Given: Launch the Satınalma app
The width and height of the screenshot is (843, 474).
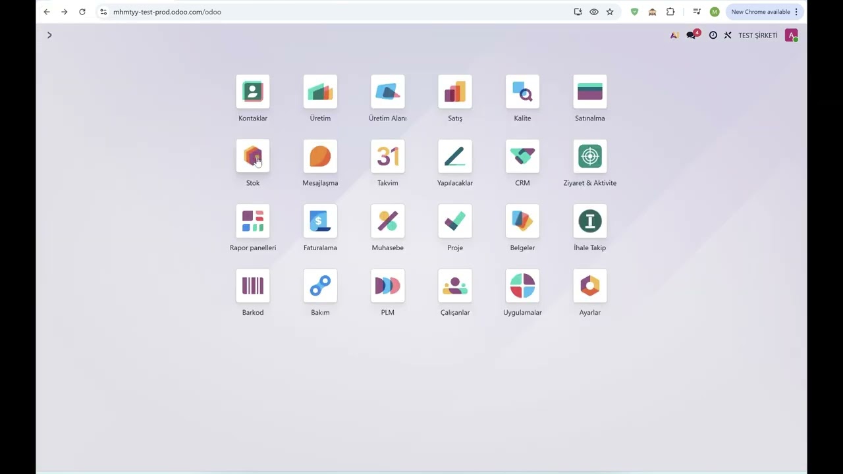Looking at the screenshot, I should click(590, 92).
